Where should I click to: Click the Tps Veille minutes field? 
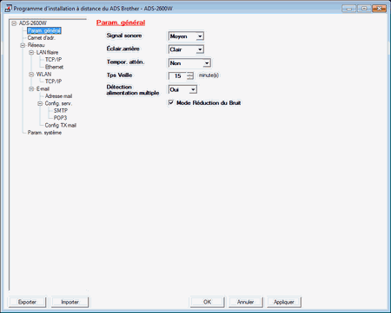pos(177,75)
